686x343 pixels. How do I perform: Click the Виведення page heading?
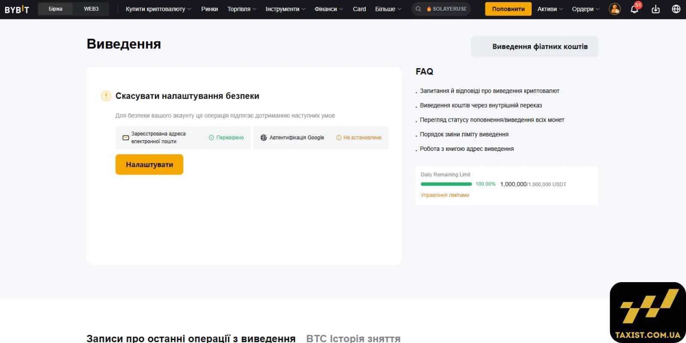tap(124, 44)
